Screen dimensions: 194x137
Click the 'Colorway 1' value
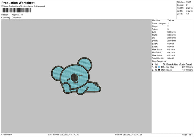pyautogui.click(x=17, y=17)
